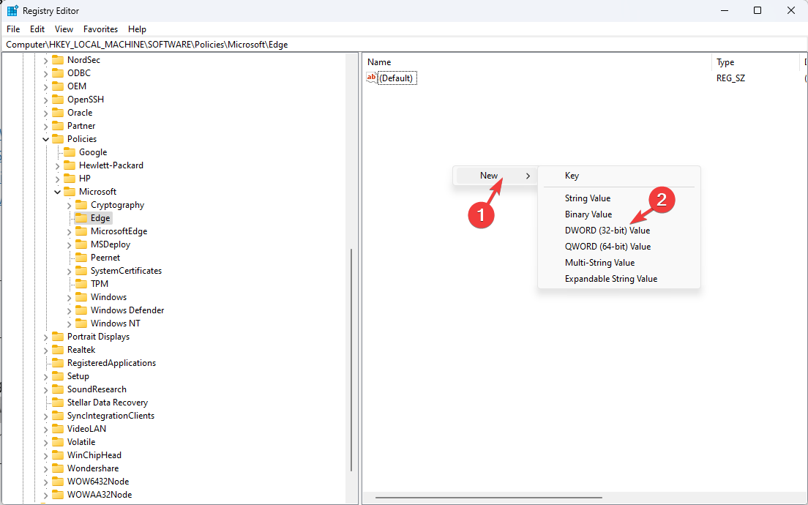The height and width of the screenshot is (505, 808).
Task: Click the TPM folder icon
Action: pyautogui.click(x=81, y=283)
